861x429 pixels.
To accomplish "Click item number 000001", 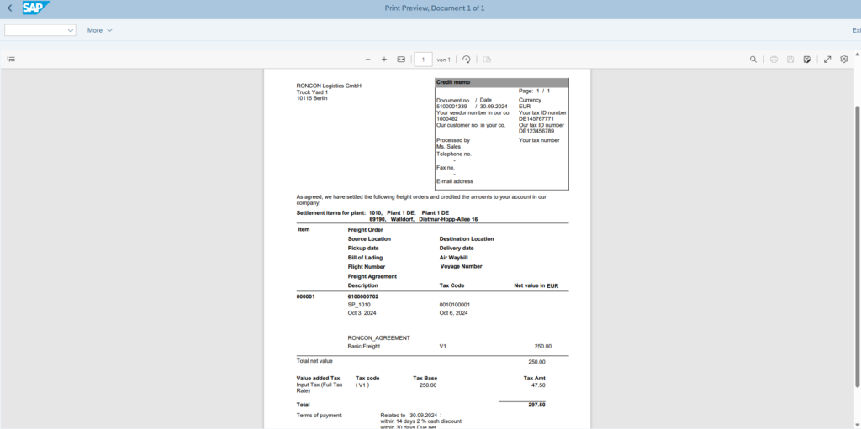I will [306, 297].
